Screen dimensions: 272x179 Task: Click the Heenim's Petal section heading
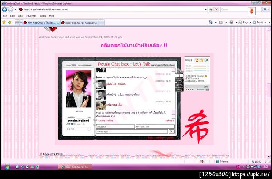(53, 154)
